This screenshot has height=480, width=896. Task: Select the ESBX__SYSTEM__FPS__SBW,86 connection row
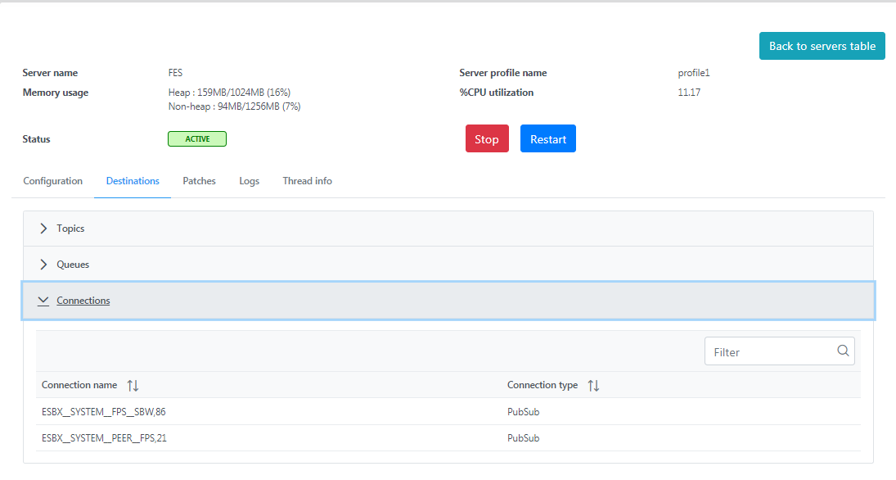(x=448, y=411)
